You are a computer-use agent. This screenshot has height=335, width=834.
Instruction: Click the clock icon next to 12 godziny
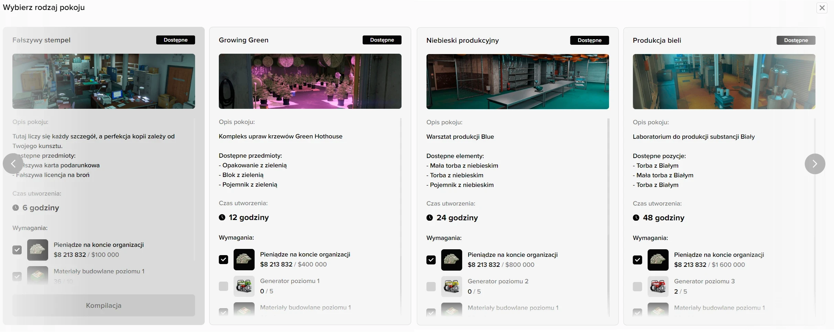pyautogui.click(x=222, y=217)
